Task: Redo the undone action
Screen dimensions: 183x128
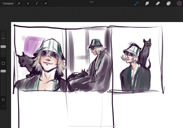Action: tap(3, 106)
